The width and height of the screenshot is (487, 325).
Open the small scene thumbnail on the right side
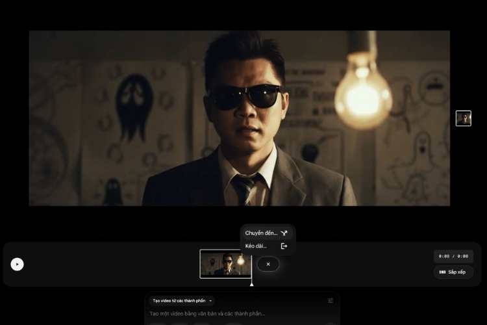464,118
